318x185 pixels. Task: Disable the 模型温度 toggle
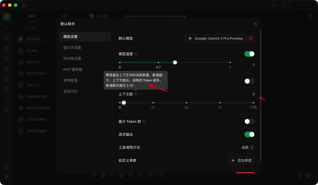[x=249, y=54]
